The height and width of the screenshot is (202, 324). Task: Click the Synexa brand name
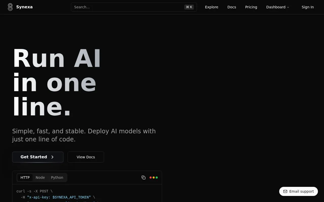[x=24, y=7]
